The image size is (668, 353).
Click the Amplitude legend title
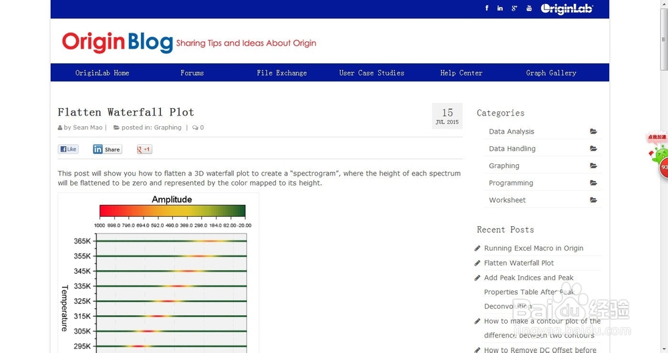tap(172, 200)
